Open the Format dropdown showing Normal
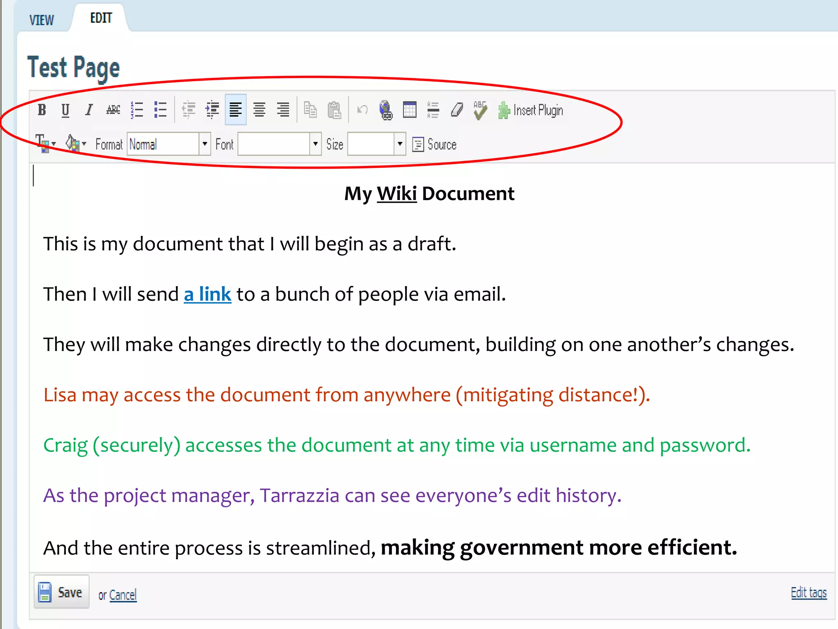 pyautogui.click(x=169, y=144)
